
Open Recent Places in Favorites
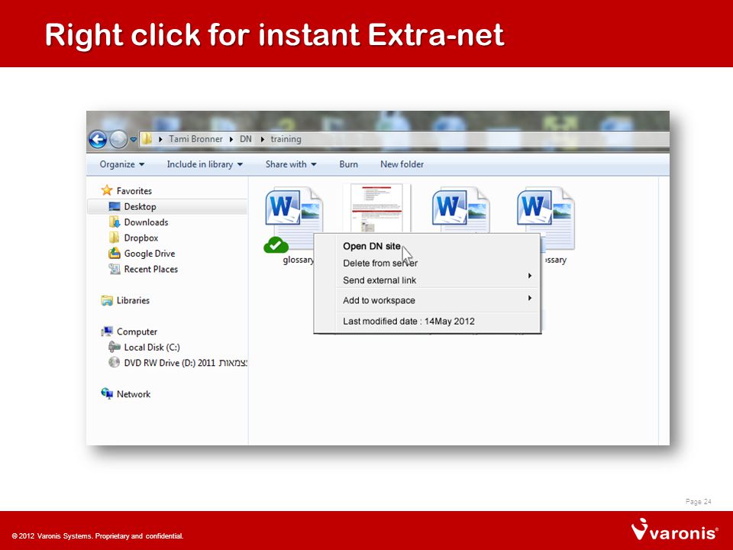[x=150, y=270]
